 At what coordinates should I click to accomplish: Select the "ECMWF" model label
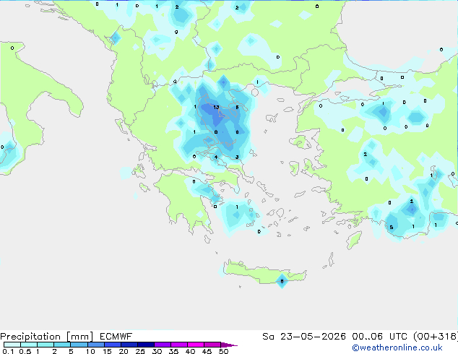pyautogui.click(x=116, y=337)
